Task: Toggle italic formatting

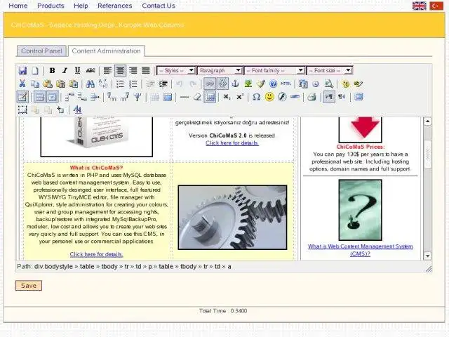Action: click(x=65, y=70)
